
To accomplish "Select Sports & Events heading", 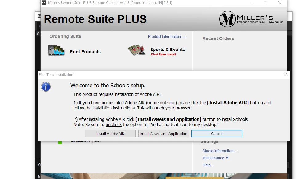I will pyautogui.click(x=168, y=50).
